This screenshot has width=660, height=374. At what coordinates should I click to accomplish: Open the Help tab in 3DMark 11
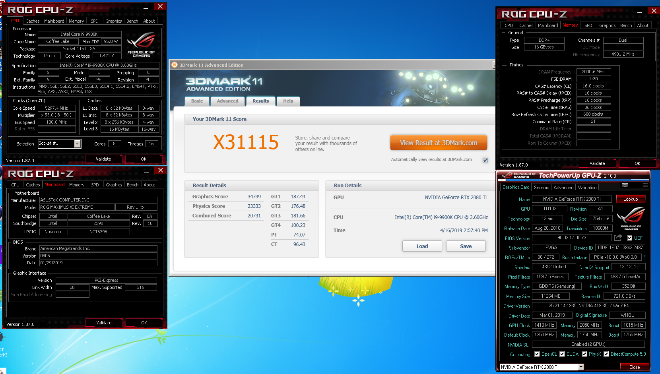coord(288,101)
